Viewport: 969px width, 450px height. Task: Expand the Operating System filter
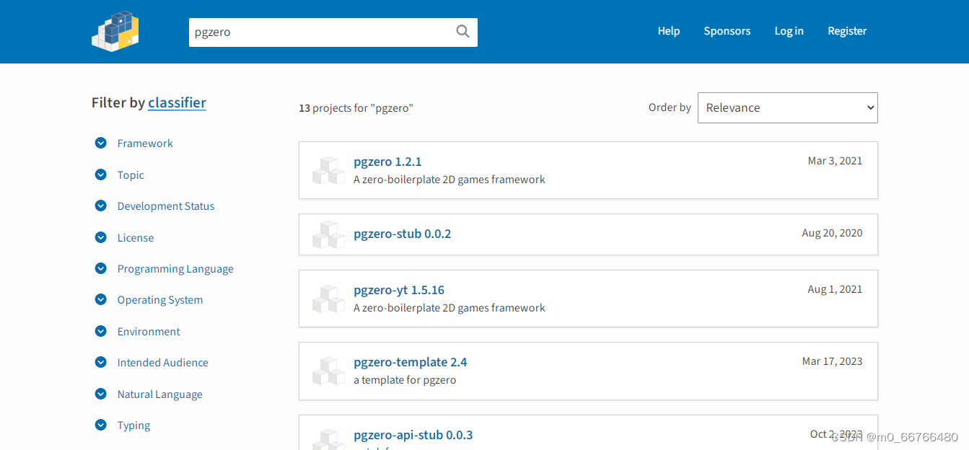(x=100, y=299)
